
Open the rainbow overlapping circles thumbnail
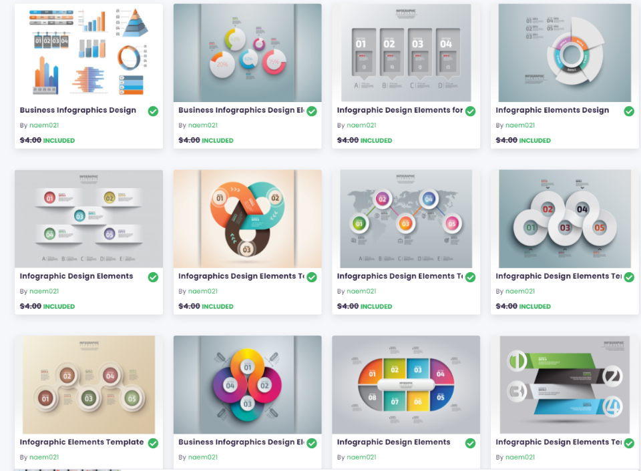click(x=247, y=384)
